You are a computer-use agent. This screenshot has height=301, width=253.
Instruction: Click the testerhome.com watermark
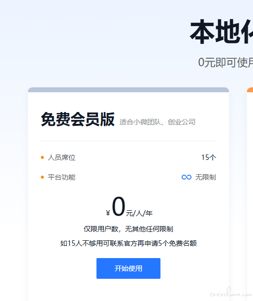[231, 292]
